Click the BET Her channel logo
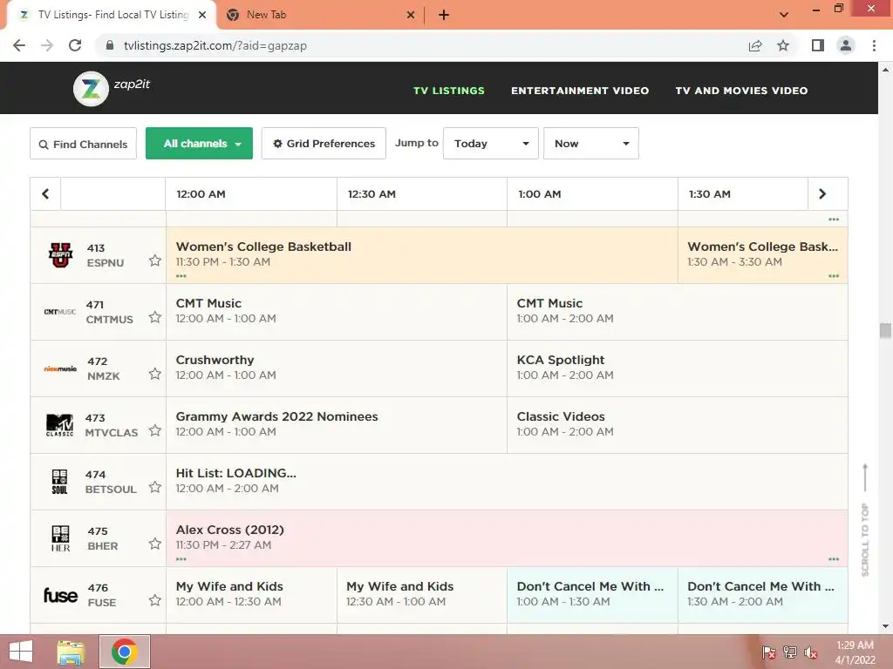 pyautogui.click(x=60, y=538)
